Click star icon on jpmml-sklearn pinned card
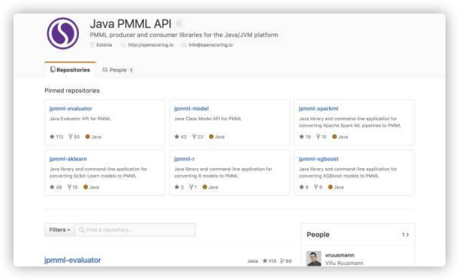The image size is (459, 280). tap(52, 187)
